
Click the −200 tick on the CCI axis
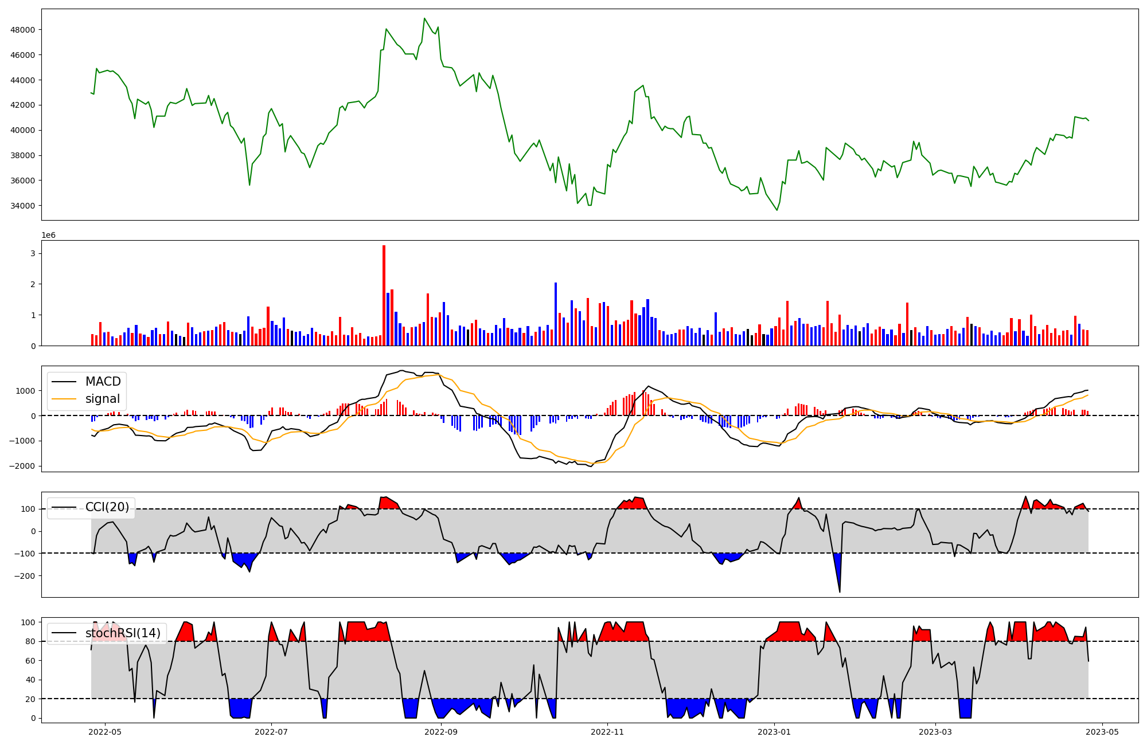[25, 575]
